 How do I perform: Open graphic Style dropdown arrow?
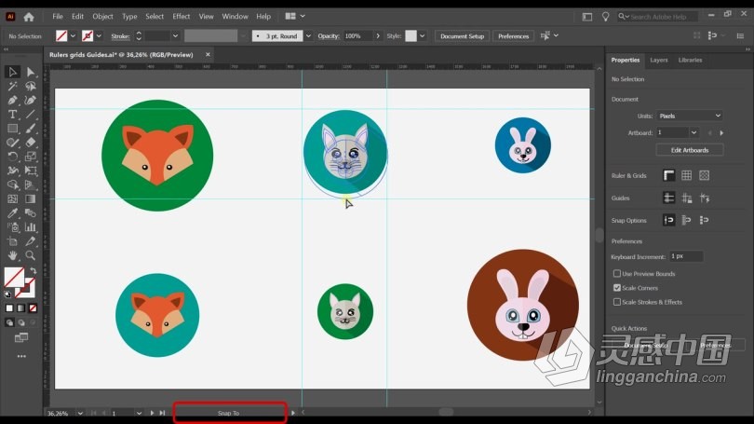click(422, 36)
